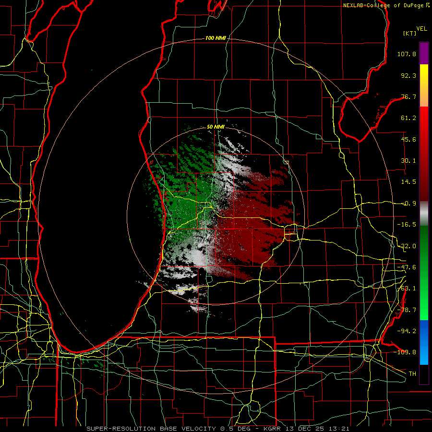Screen dimensions: 432x432
Task: Click the VEL legend title
Action: (x=421, y=29)
